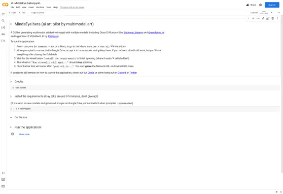
Task: Click the Instructions image placeholder
Action: pyautogui.click(x=118, y=46)
